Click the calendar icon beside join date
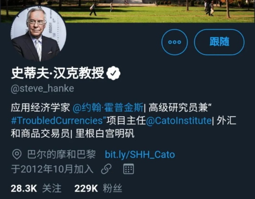Image resolution: width=255 pixels, height=199 pixels. click(x=128, y=169)
